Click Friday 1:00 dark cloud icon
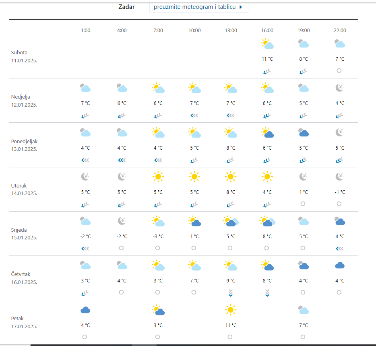This screenshot has height=346, width=376. [x=85, y=310]
